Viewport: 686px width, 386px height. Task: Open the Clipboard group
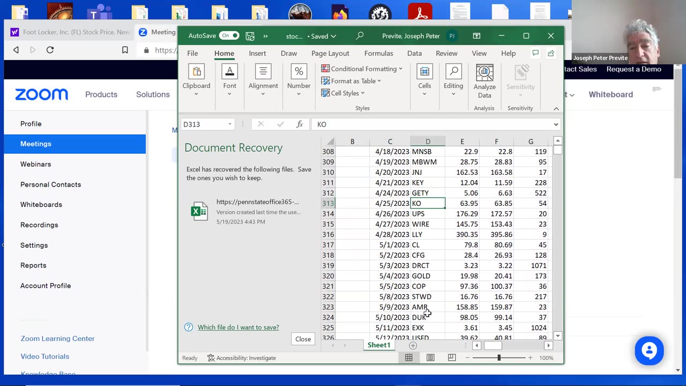(x=196, y=80)
